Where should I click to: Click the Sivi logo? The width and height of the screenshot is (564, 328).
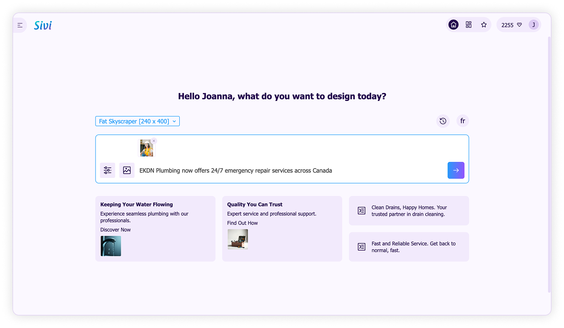coord(43,25)
